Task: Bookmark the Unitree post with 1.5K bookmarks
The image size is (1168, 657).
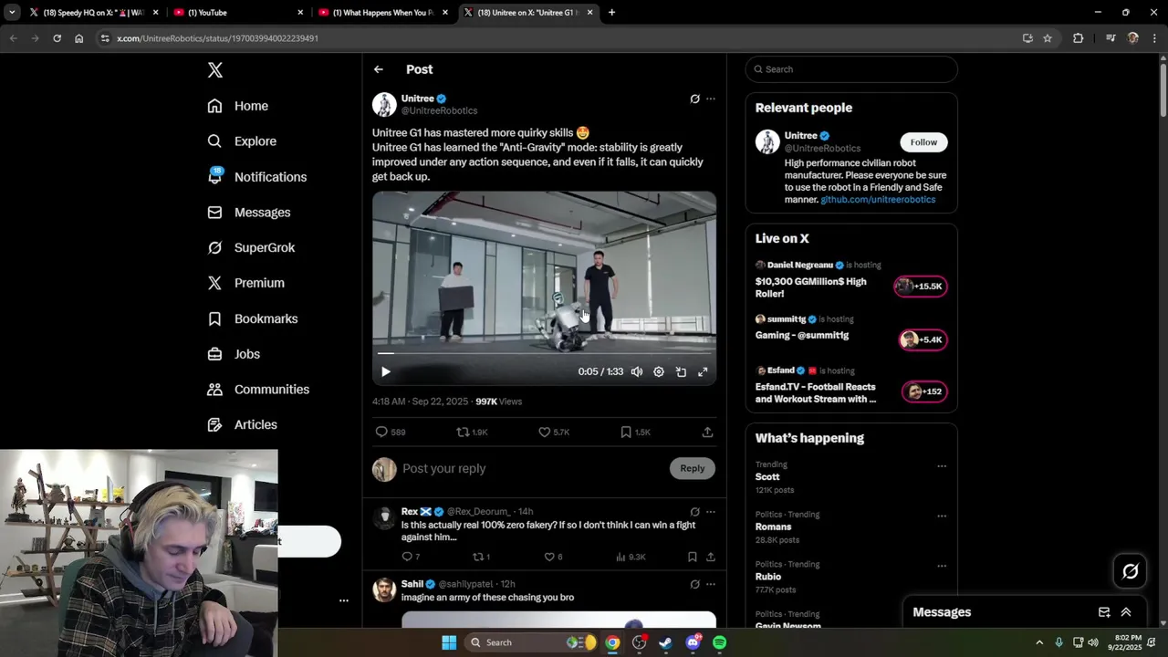Action: pyautogui.click(x=635, y=432)
